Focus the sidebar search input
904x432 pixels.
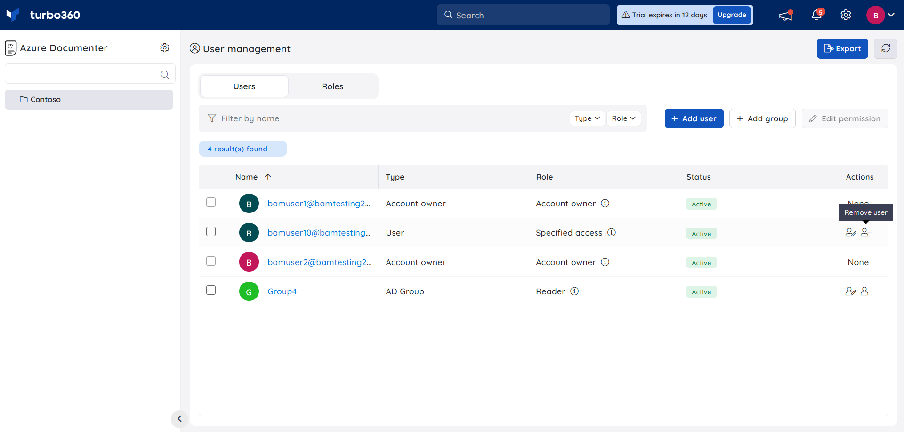90,74
